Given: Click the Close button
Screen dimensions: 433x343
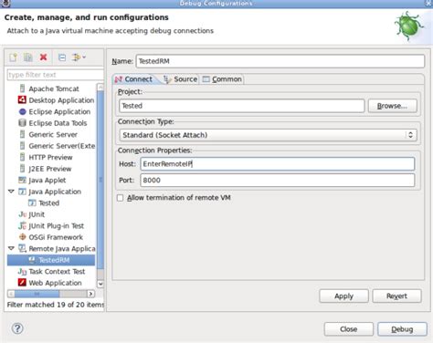Looking at the screenshot, I should (x=349, y=329).
